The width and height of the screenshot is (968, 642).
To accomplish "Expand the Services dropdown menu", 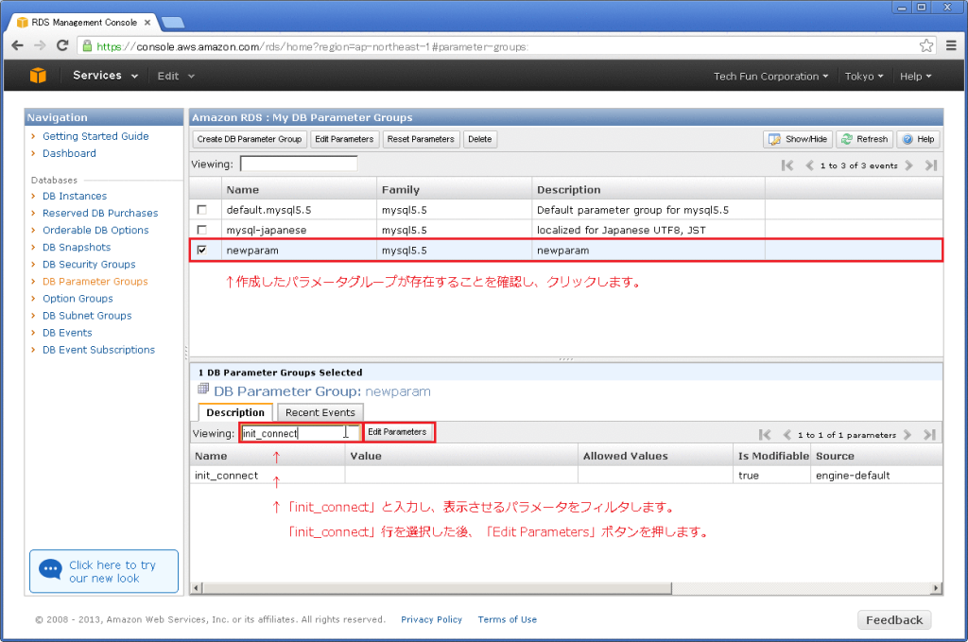I will point(106,76).
